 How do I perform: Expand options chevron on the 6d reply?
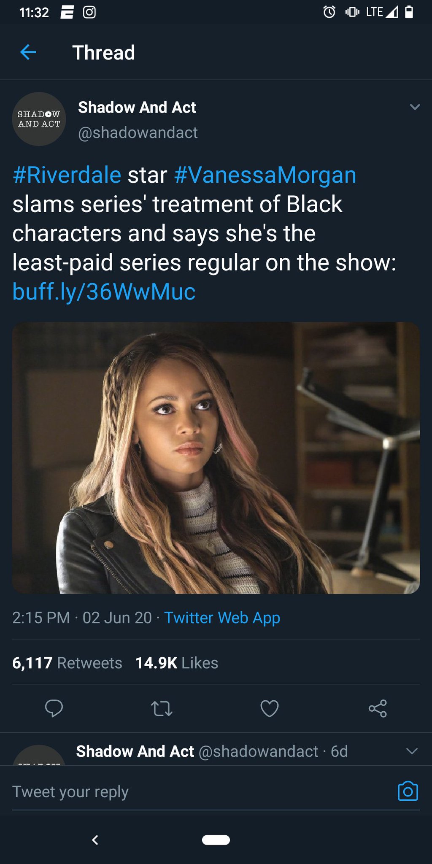point(412,751)
